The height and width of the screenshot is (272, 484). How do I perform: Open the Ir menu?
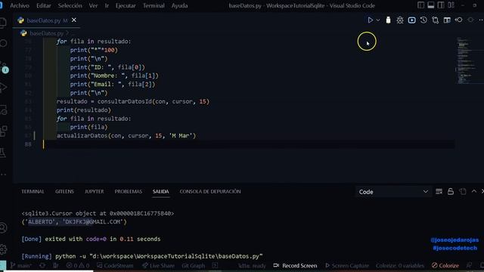pos(107,5)
